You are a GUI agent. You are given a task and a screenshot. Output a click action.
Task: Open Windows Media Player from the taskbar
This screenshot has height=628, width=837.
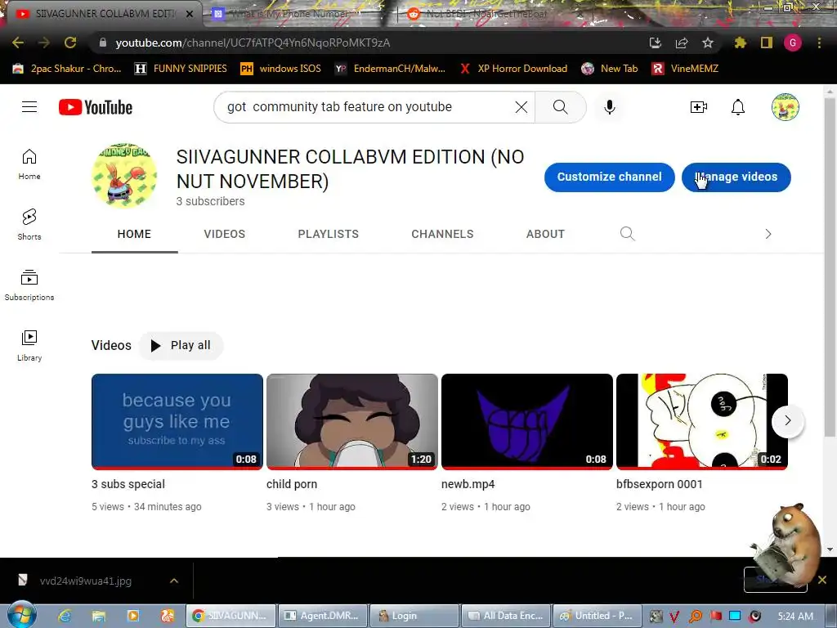pyautogui.click(x=133, y=616)
